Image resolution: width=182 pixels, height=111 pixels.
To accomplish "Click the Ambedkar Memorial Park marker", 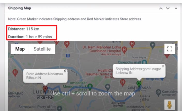I will (x=90, y=87).
